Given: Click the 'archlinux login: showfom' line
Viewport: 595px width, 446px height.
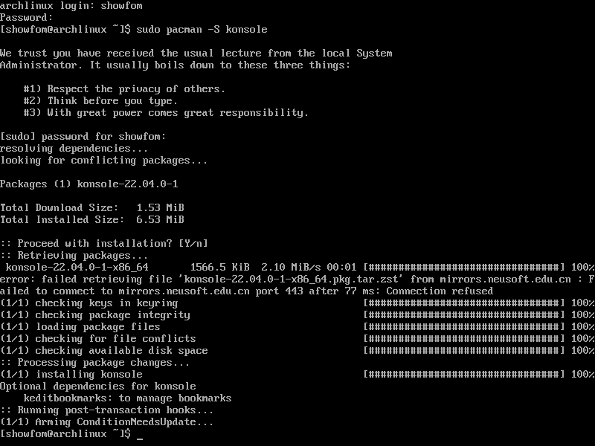Looking at the screenshot, I should click(71, 6).
